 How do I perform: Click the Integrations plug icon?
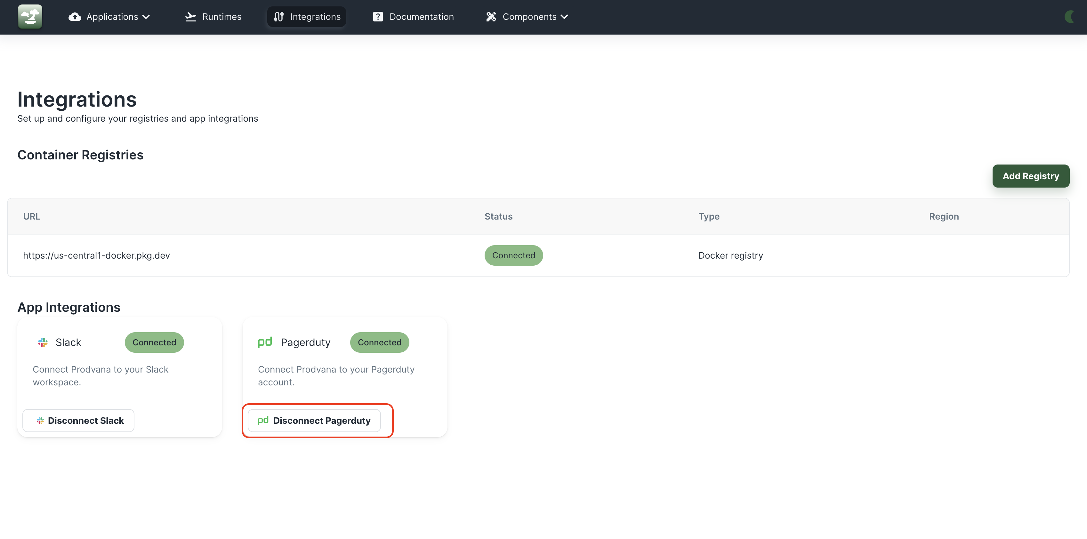coord(278,17)
